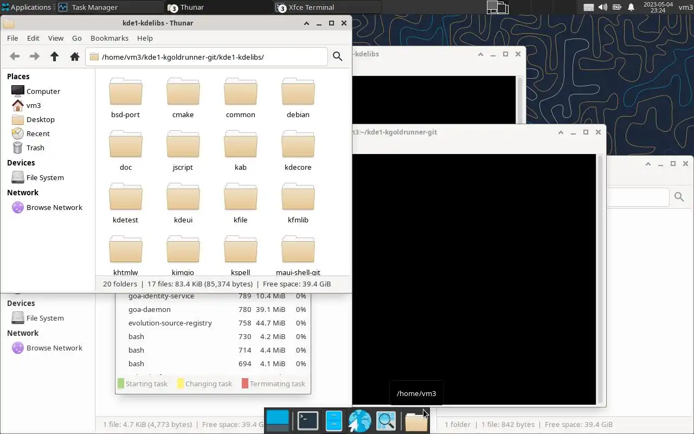
Task: Open the Help menu
Action: [145, 38]
